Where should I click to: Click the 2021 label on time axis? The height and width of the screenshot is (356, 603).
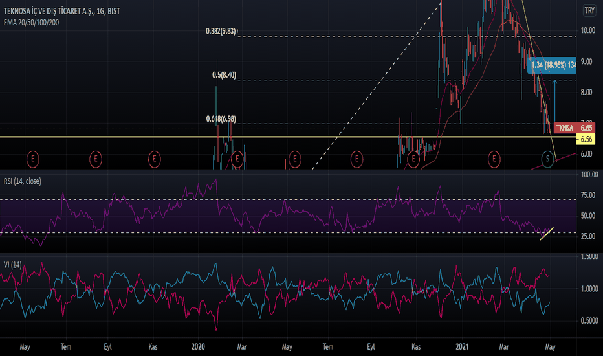(462, 347)
